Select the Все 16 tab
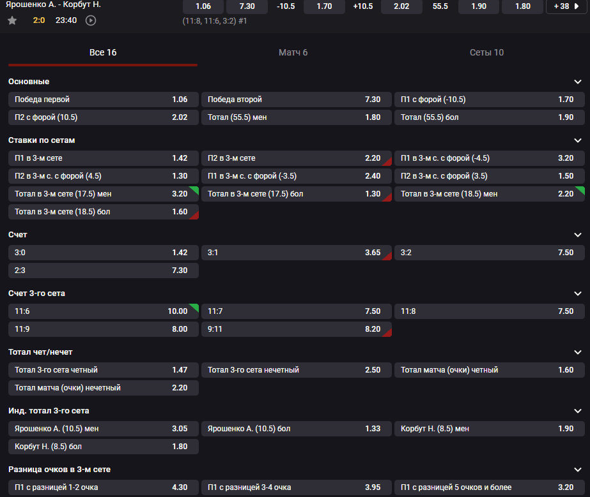The height and width of the screenshot is (497, 590). coord(102,52)
